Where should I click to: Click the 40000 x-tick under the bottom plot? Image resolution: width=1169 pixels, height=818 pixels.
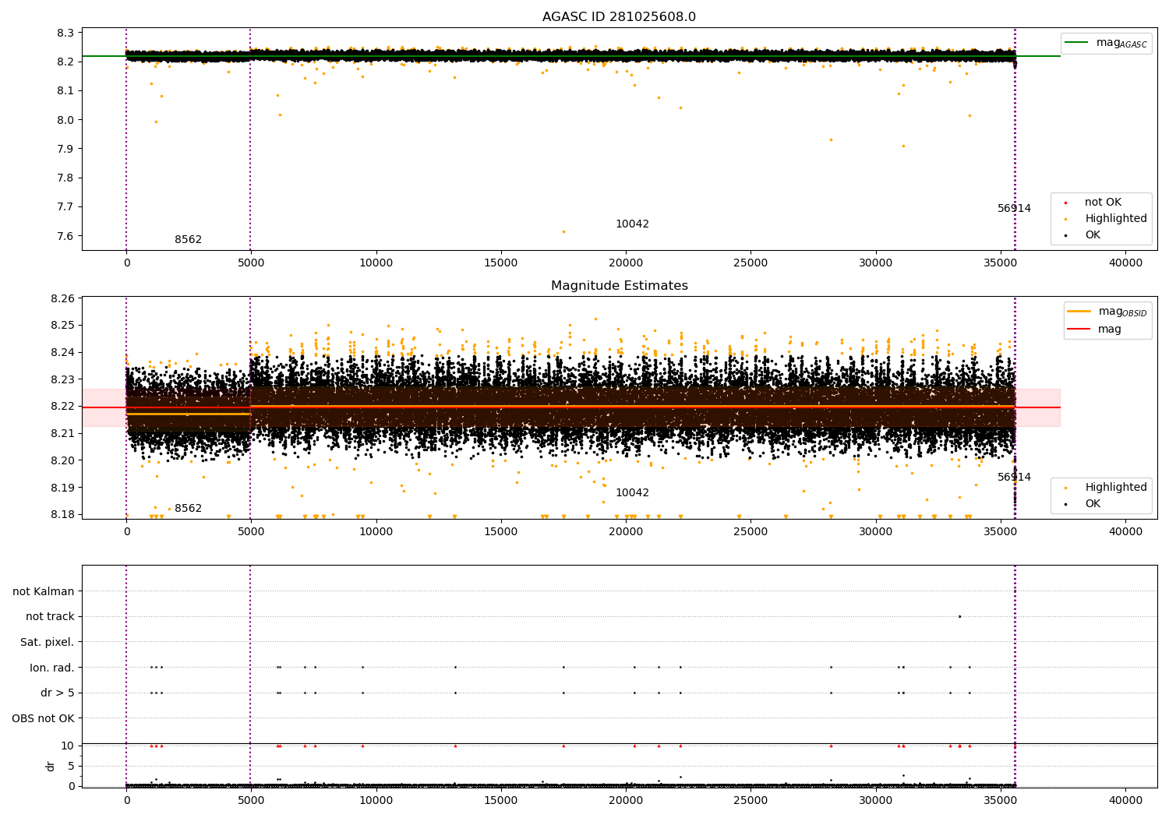(x=1125, y=801)
